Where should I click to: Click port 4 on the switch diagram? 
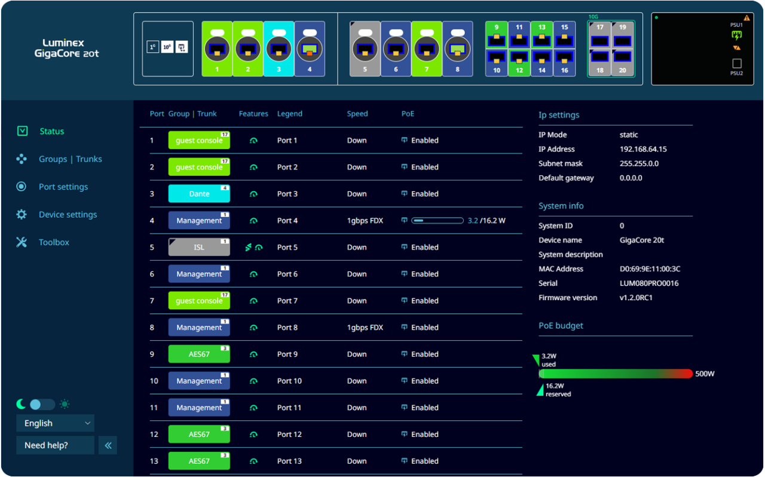[310, 50]
